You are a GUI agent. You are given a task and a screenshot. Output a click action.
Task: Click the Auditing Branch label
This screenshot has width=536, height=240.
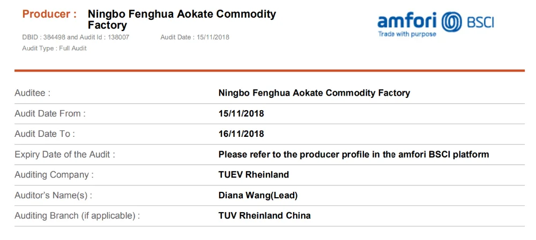coord(77,216)
